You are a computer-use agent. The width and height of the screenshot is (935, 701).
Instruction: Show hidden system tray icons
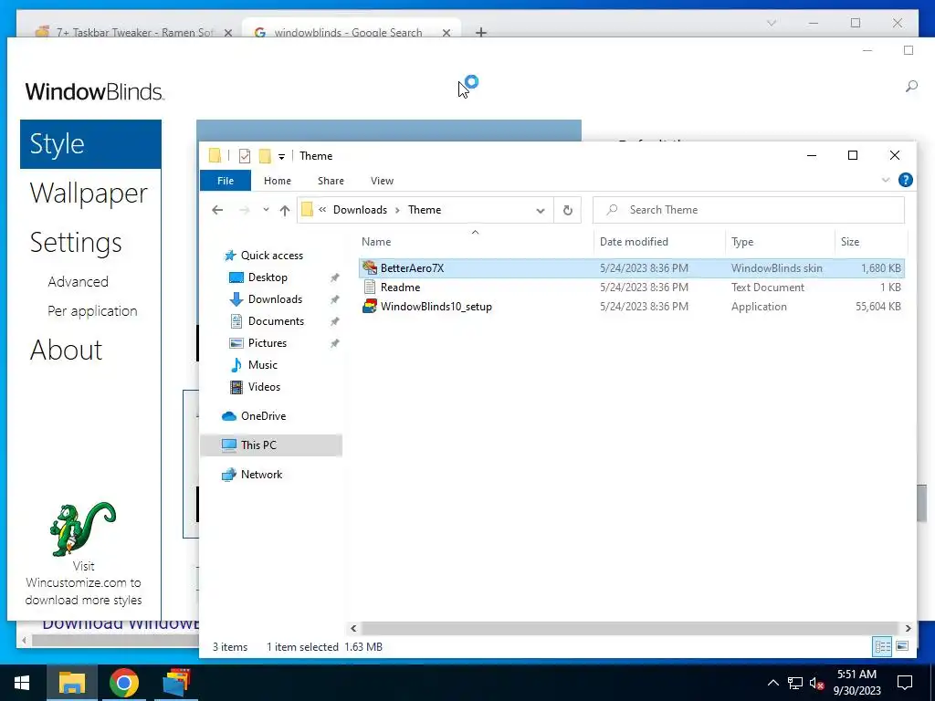tap(772, 683)
